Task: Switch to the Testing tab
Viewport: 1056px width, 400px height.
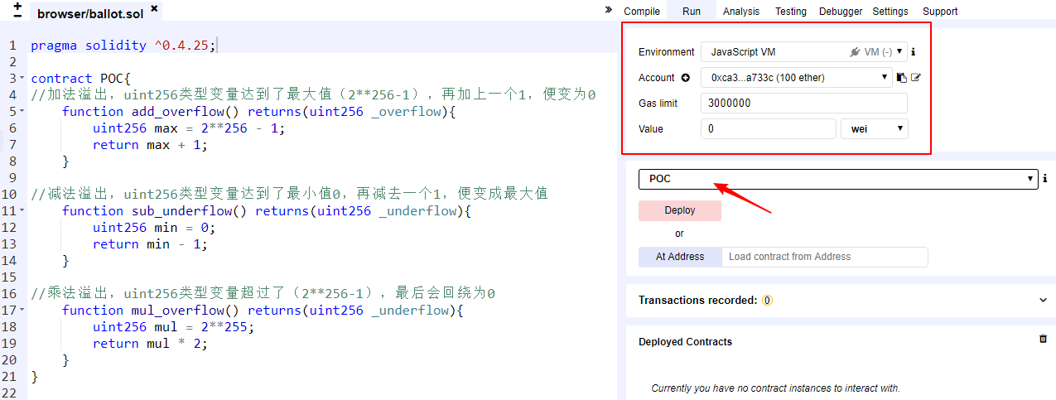Action: pos(791,12)
